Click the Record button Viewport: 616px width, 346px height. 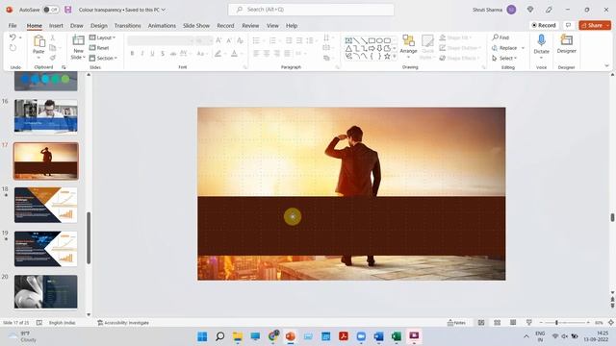tap(544, 25)
